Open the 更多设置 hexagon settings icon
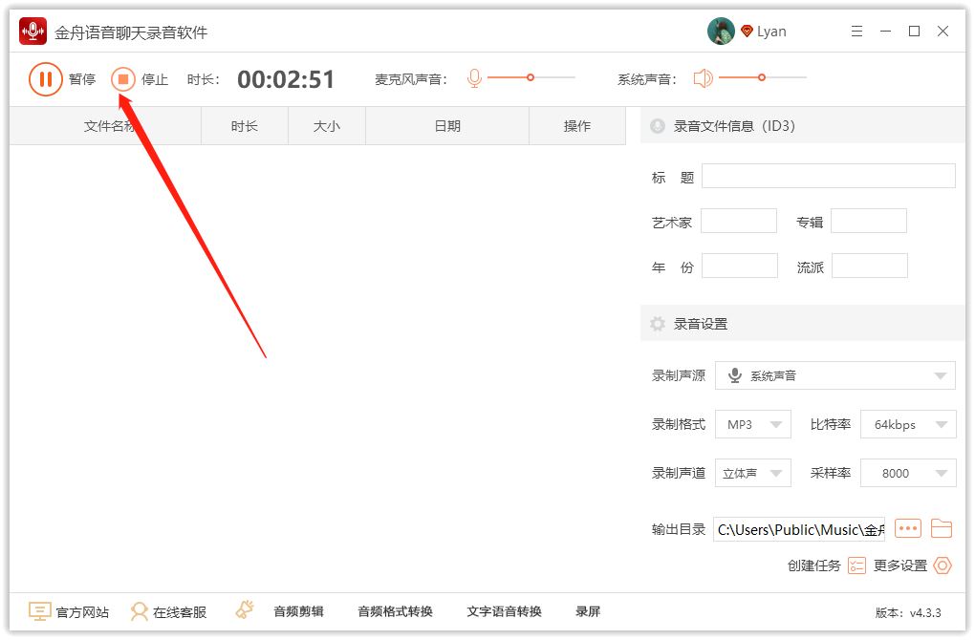 [x=942, y=565]
